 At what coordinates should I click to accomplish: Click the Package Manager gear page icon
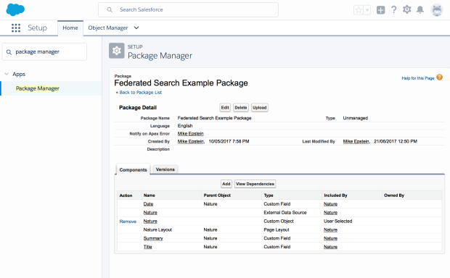(117, 51)
